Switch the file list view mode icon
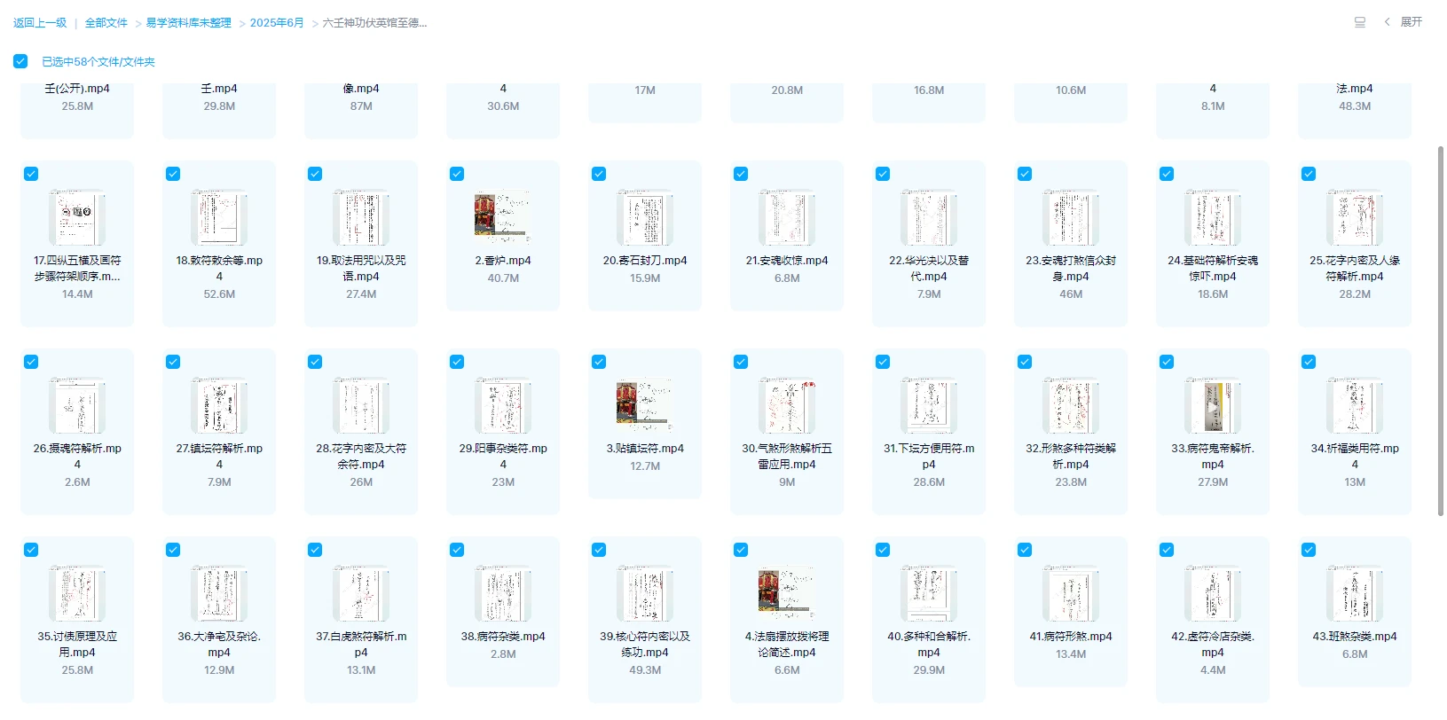 click(x=1359, y=22)
